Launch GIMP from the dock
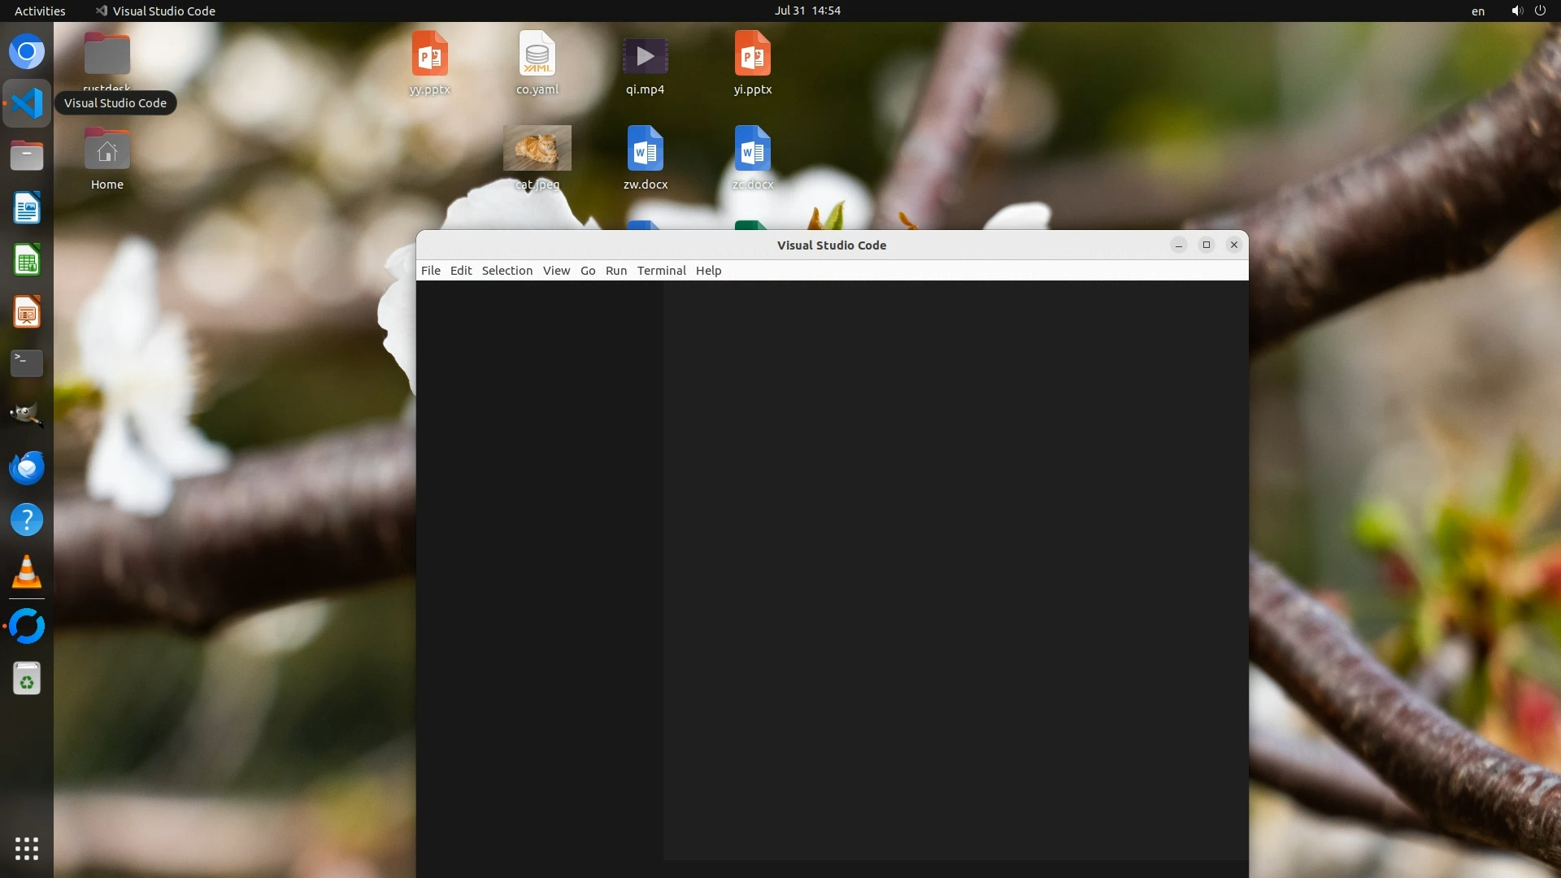1561x878 pixels. pyautogui.click(x=27, y=415)
